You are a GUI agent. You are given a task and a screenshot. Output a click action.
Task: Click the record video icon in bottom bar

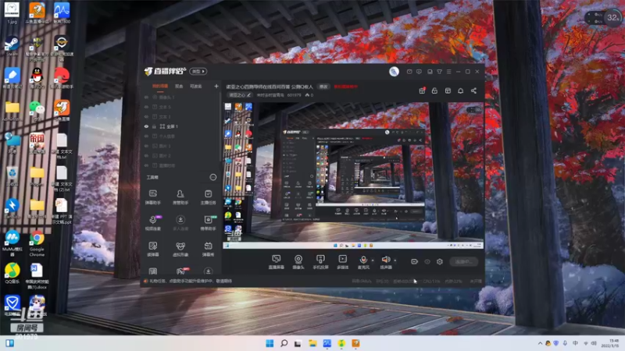(x=415, y=261)
